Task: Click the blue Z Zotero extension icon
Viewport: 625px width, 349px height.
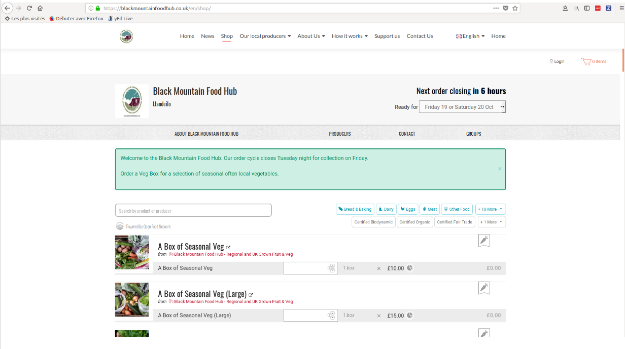Action: point(608,8)
